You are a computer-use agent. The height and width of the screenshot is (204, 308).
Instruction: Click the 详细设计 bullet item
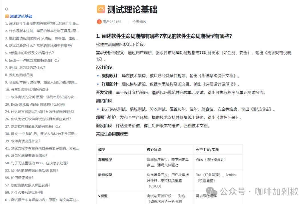click(171, 84)
